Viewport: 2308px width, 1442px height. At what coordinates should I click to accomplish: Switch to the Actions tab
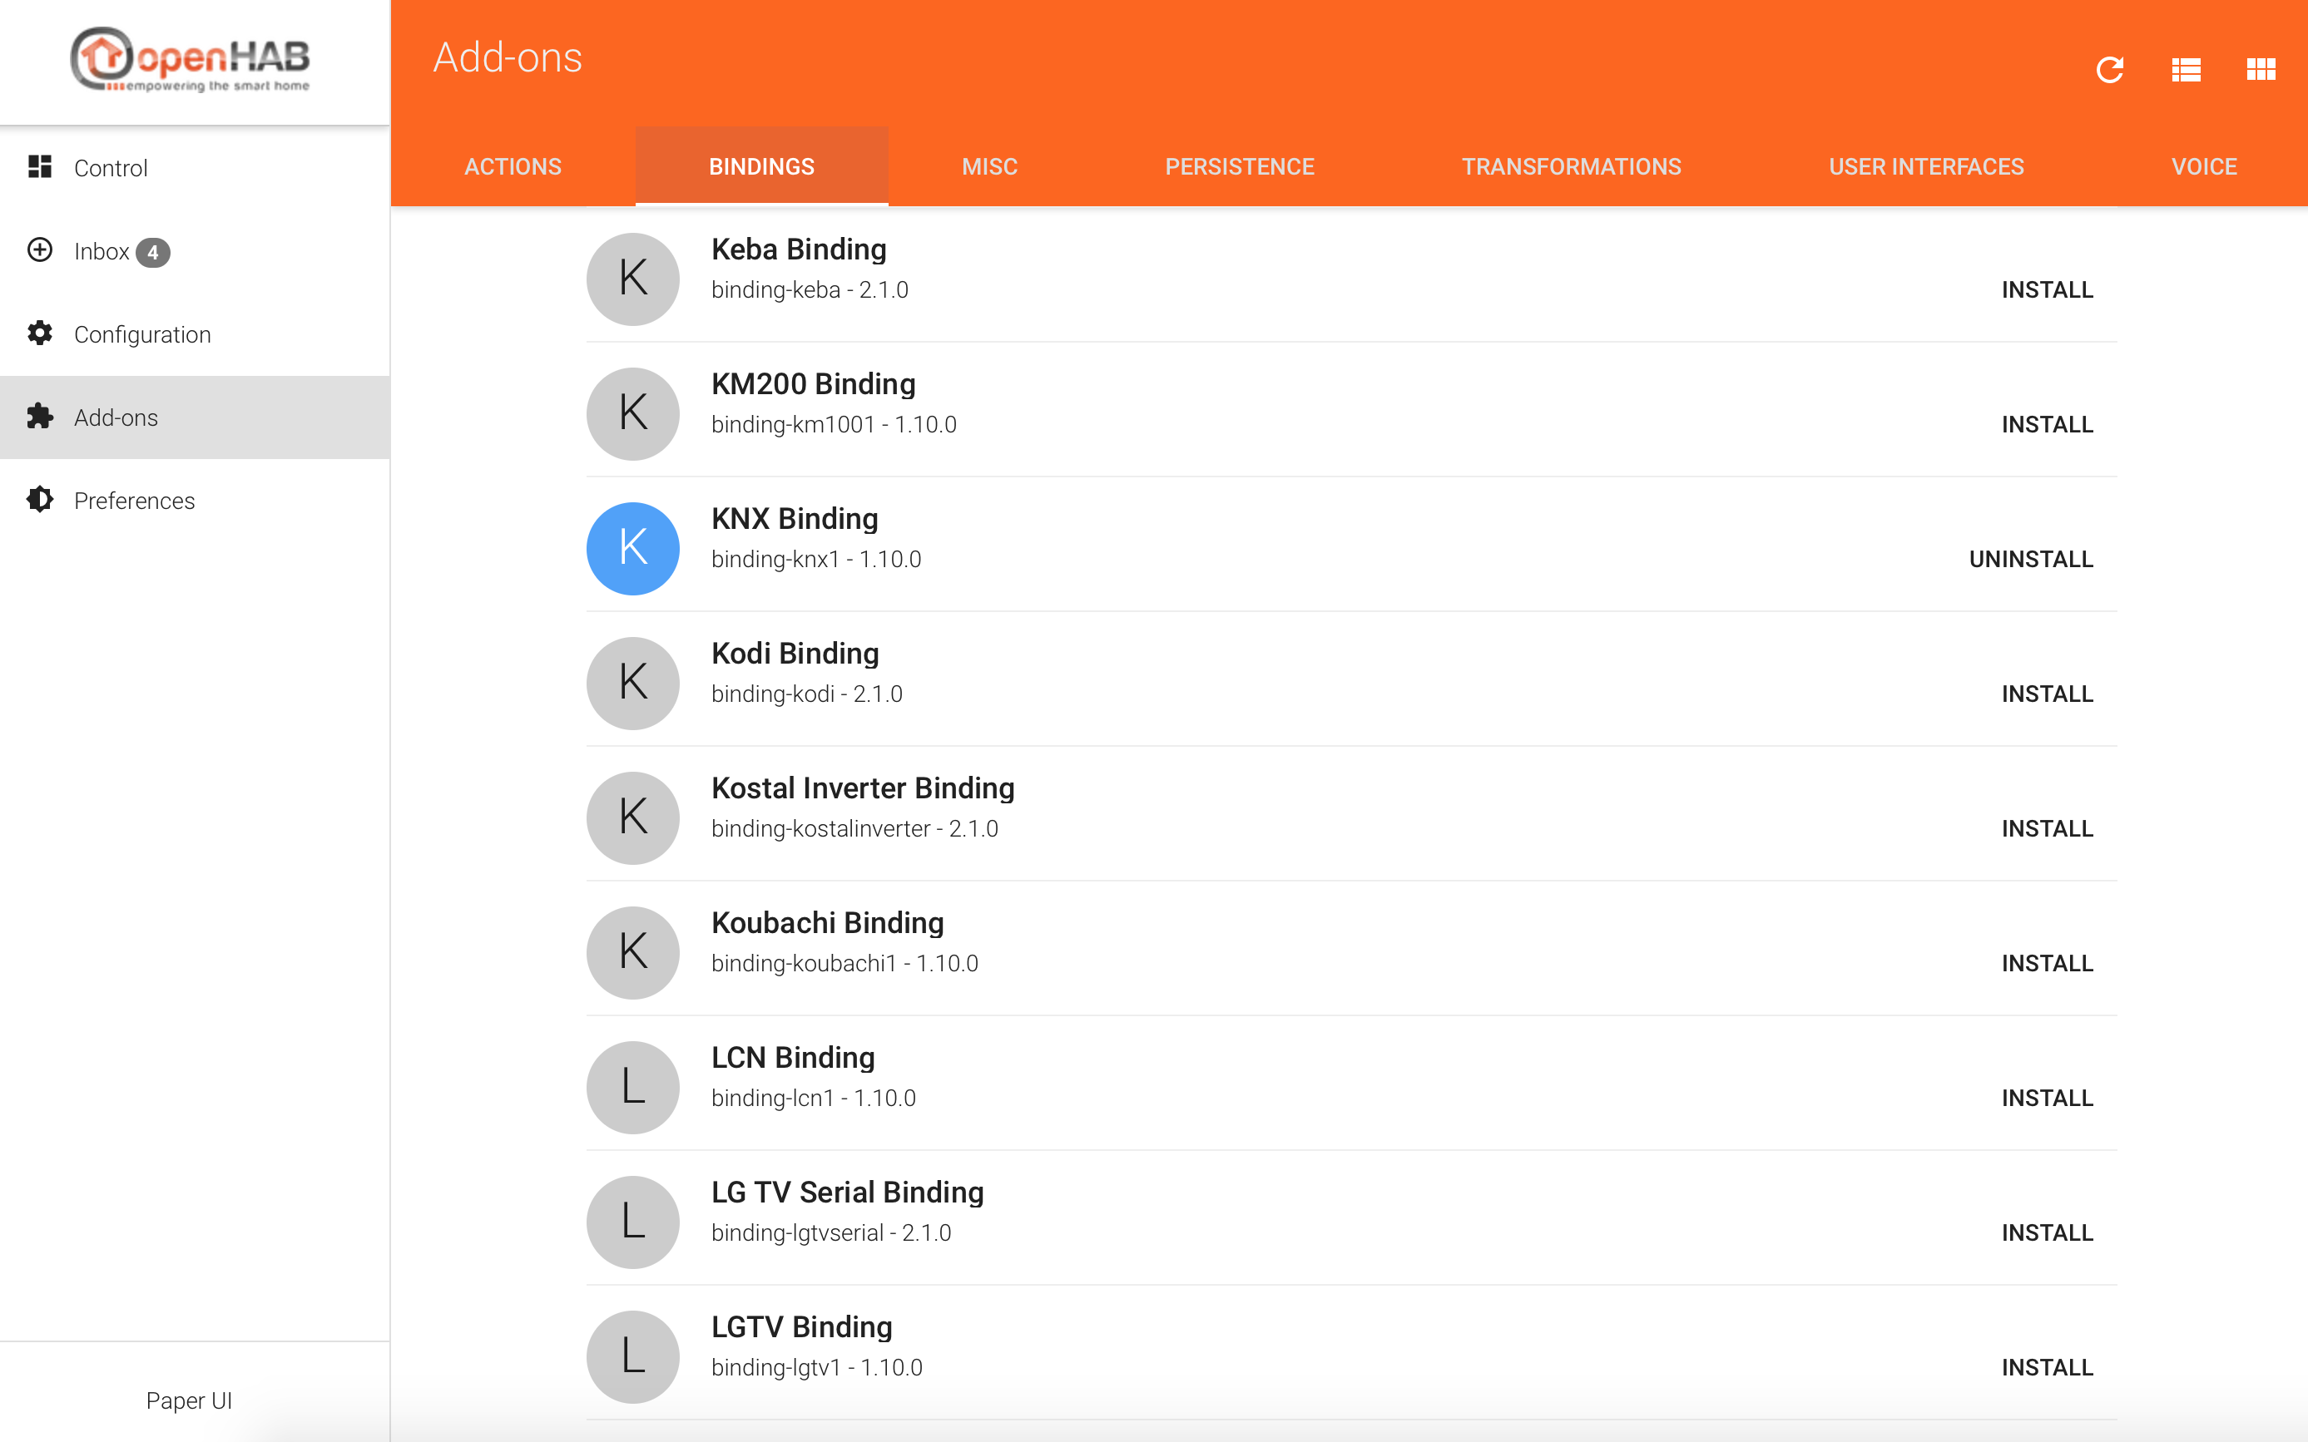[513, 167]
